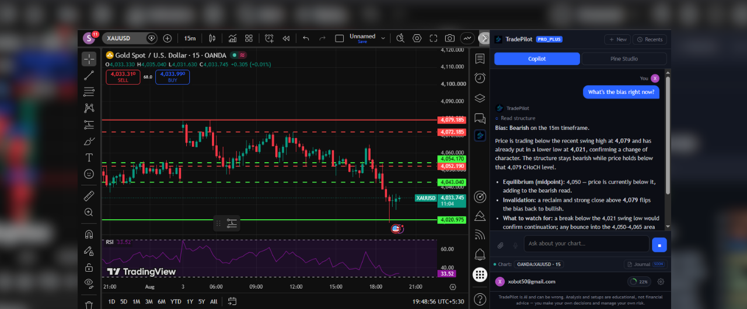Select the 5D date range
747x309 pixels.
point(124,301)
